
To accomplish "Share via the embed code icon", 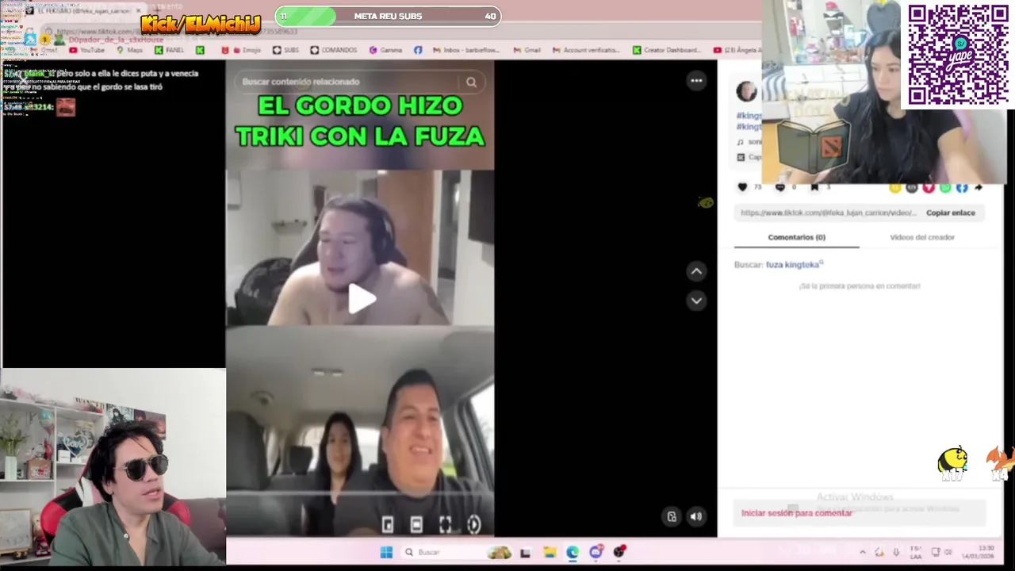I will [x=912, y=188].
